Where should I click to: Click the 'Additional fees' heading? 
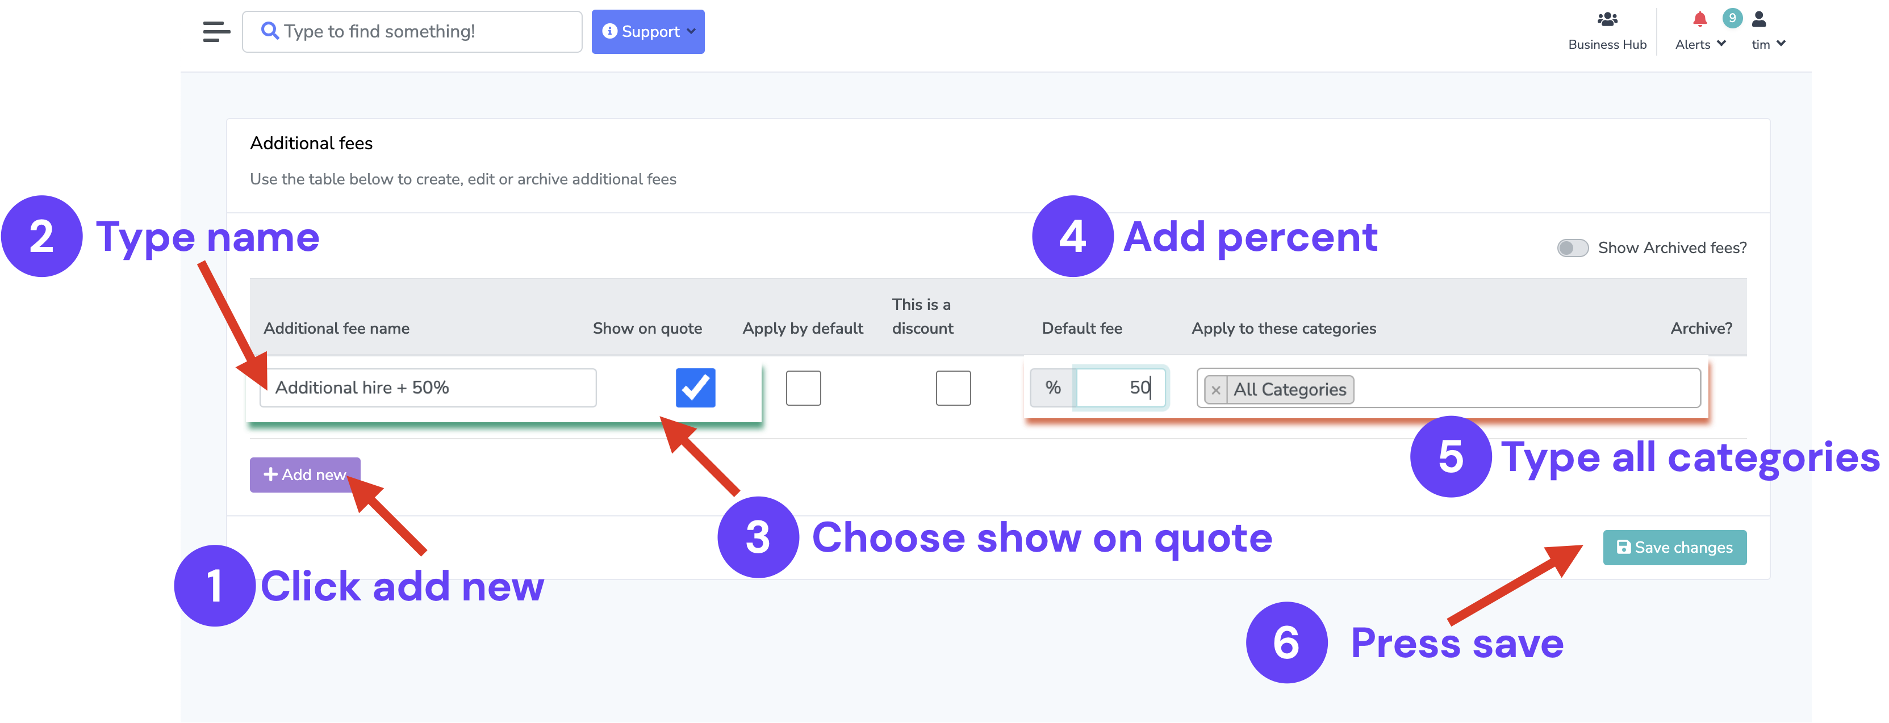[311, 143]
